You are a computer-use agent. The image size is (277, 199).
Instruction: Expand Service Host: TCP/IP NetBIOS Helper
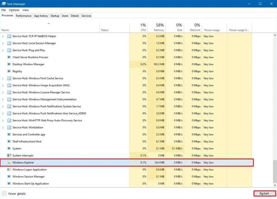(3, 36)
